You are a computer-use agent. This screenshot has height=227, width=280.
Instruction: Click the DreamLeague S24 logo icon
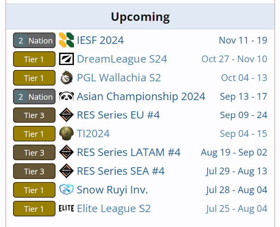[66, 59]
